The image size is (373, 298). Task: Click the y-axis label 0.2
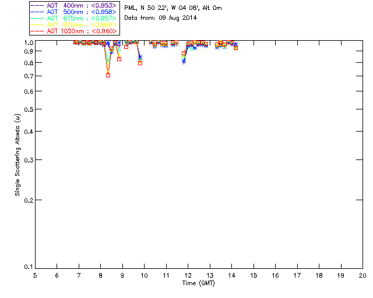pos(29,200)
